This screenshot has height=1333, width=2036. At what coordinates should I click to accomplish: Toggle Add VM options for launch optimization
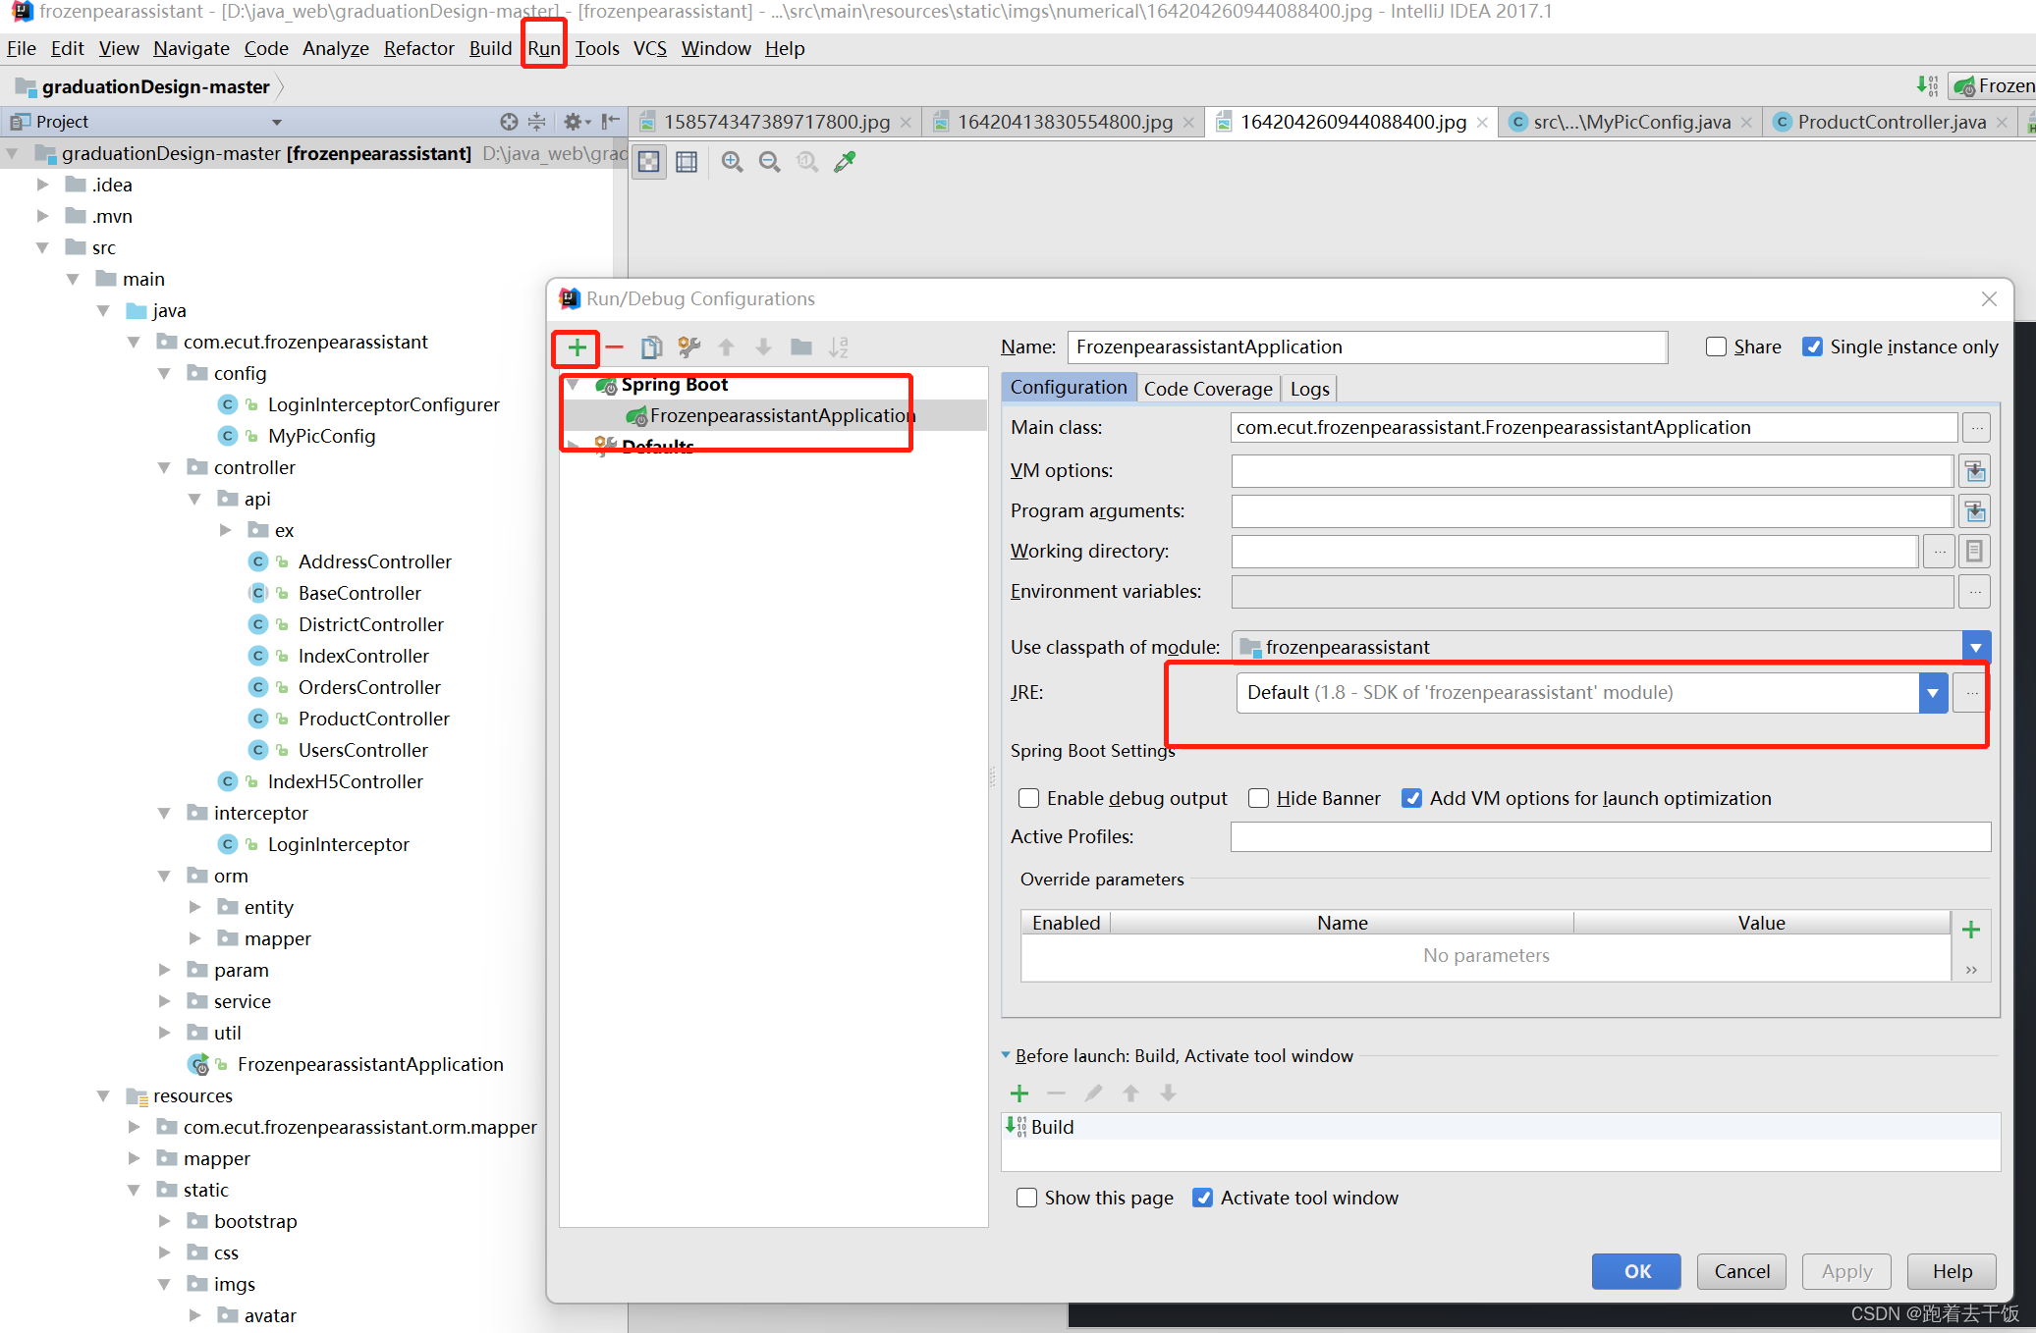pyautogui.click(x=1411, y=799)
